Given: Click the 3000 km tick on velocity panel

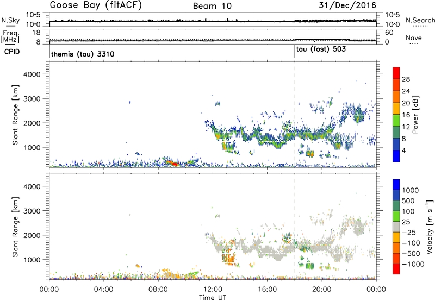Looking at the screenshot, I should (x=32, y=211).
